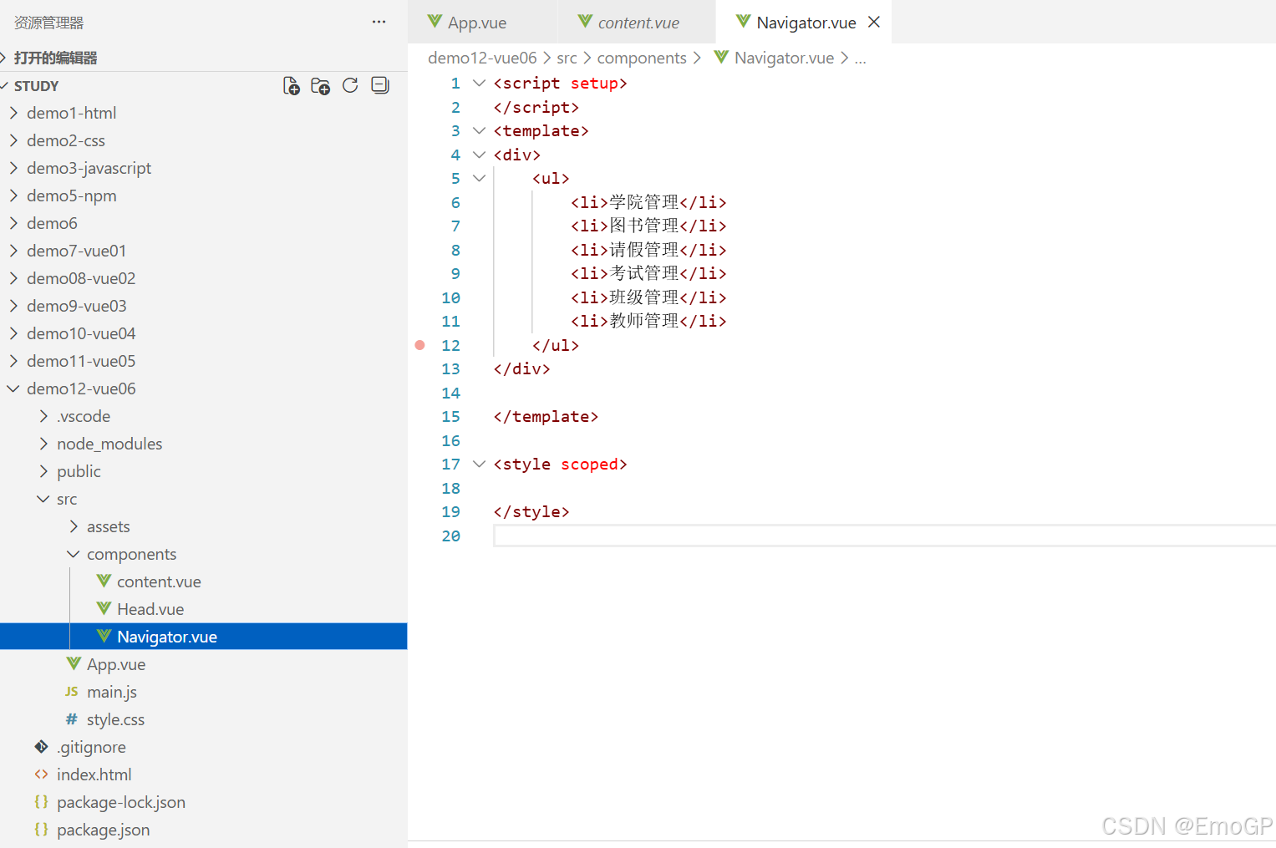The height and width of the screenshot is (848, 1276).
Task: Click the closing template tag on line 15
Action: (546, 416)
